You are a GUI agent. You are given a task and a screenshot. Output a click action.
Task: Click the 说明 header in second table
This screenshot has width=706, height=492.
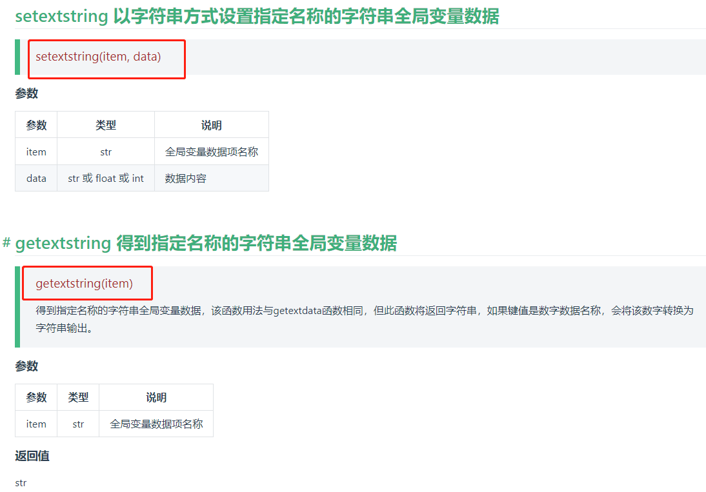point(156,397)
